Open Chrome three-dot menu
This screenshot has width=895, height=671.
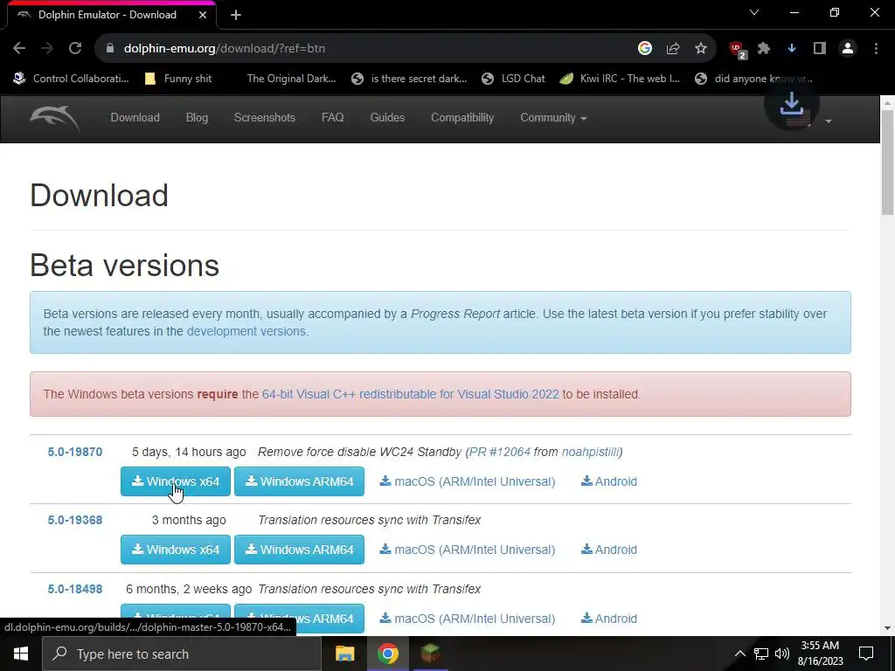(876, 49)
